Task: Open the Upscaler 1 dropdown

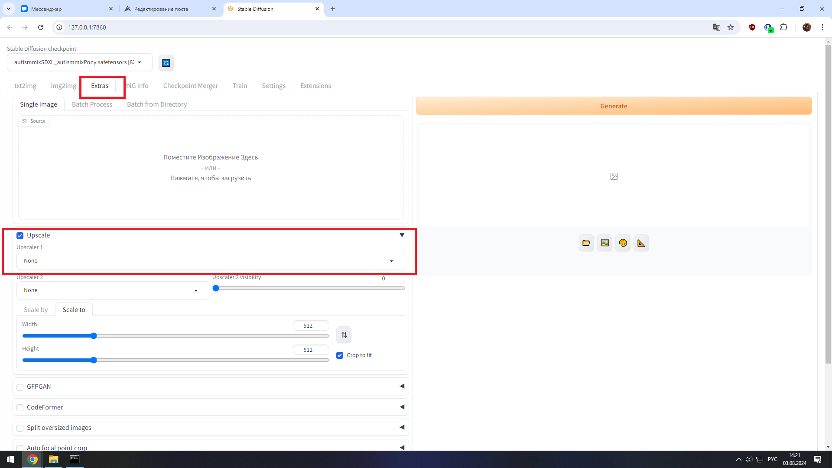Action: coord(210,261)
